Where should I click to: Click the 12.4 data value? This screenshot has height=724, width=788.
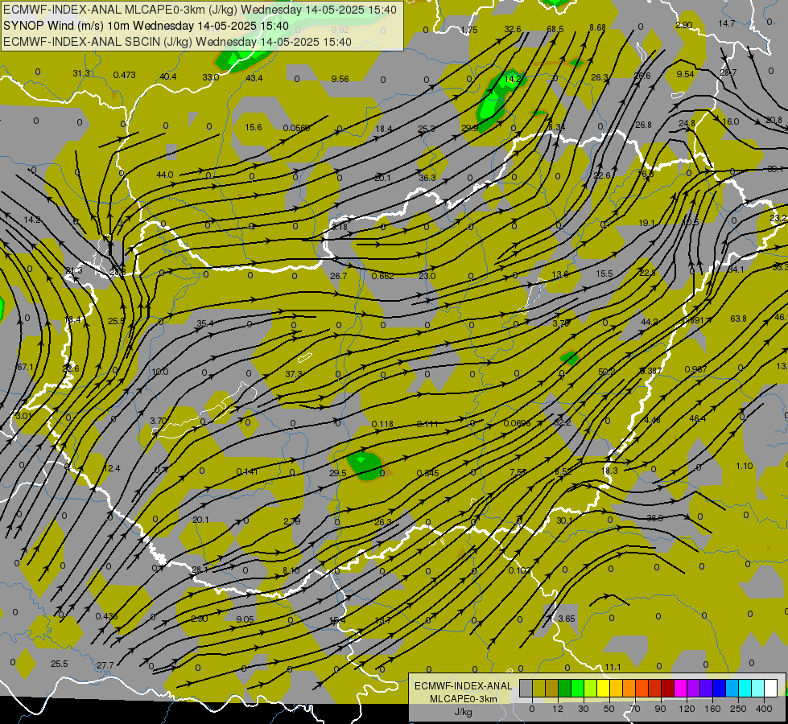(x=111, y=468)
